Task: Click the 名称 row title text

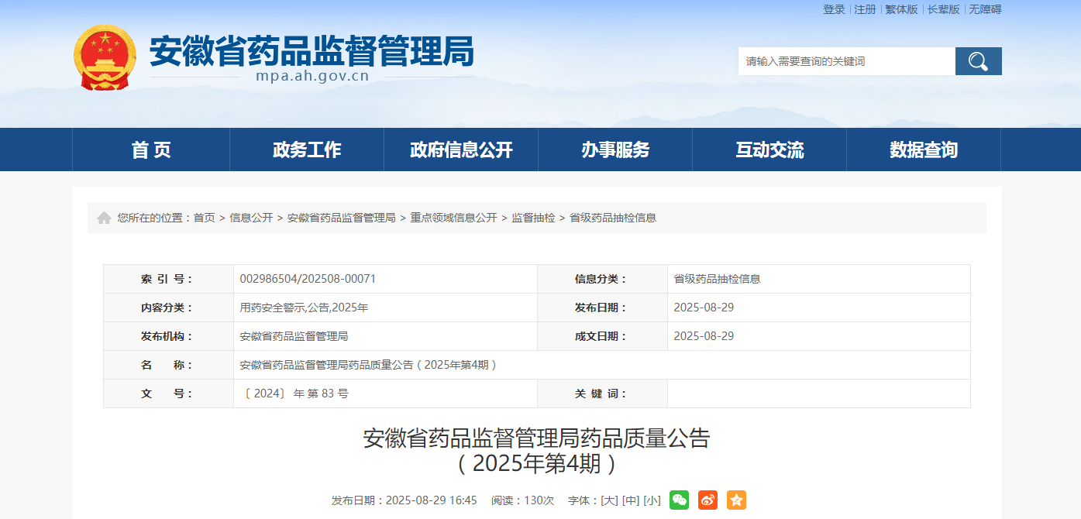Action: click(x=368, y=365)
